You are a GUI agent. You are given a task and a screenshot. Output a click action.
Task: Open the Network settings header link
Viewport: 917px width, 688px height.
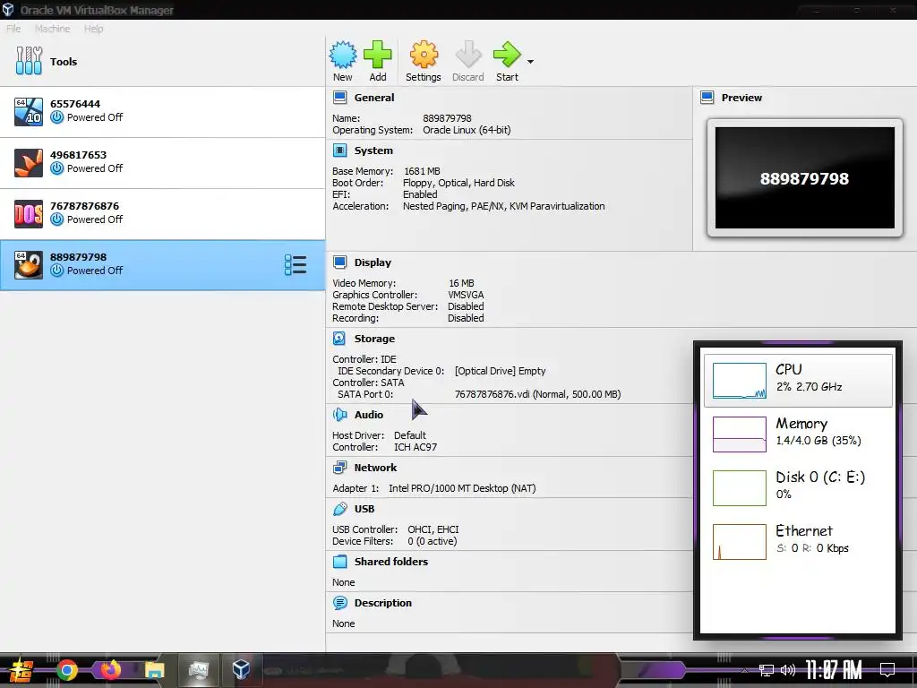375,468
